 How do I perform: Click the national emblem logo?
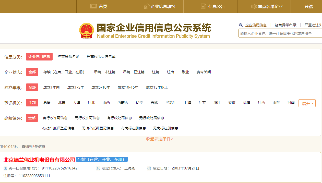point(87,31)
